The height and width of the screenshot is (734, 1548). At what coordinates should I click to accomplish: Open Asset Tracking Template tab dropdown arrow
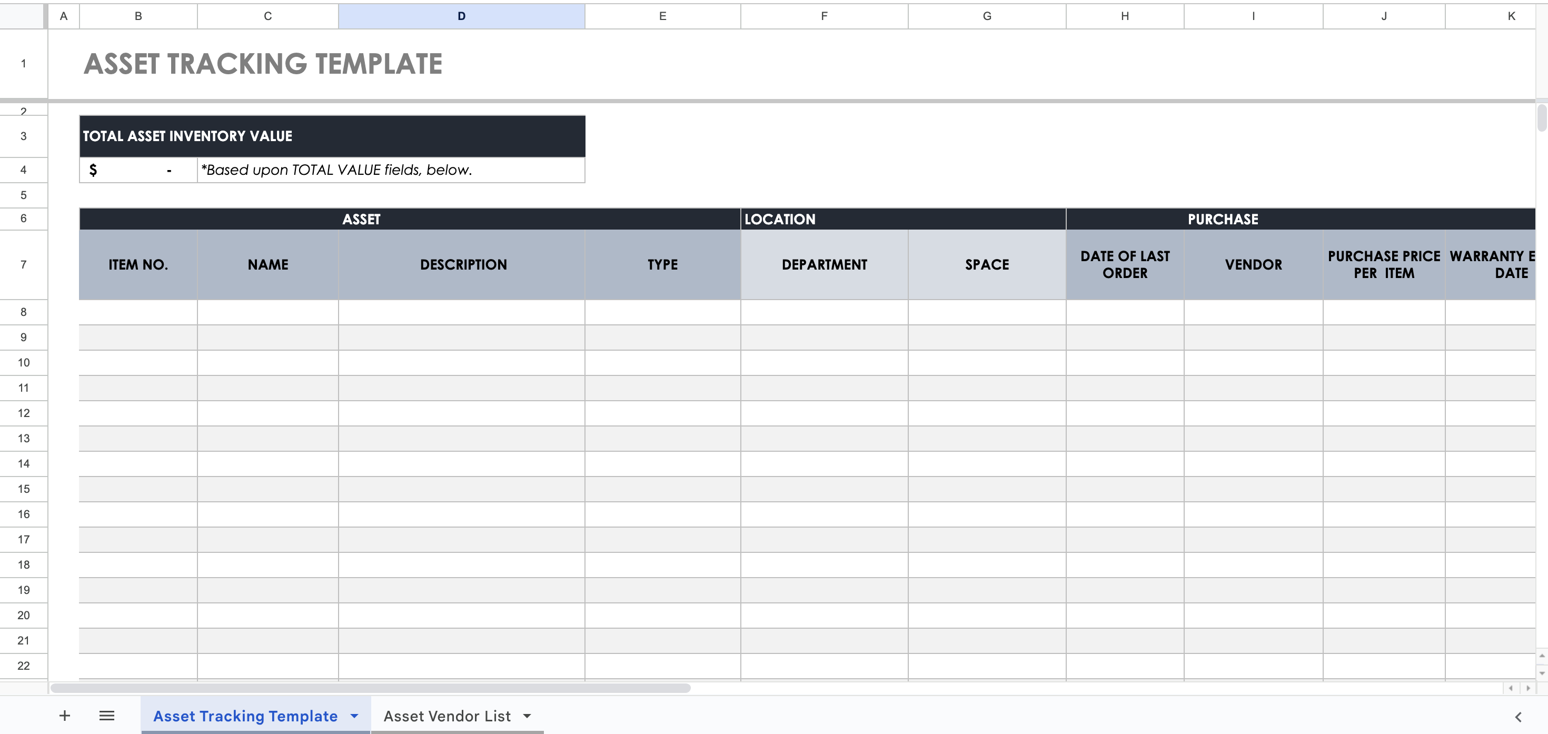[354, 716]
